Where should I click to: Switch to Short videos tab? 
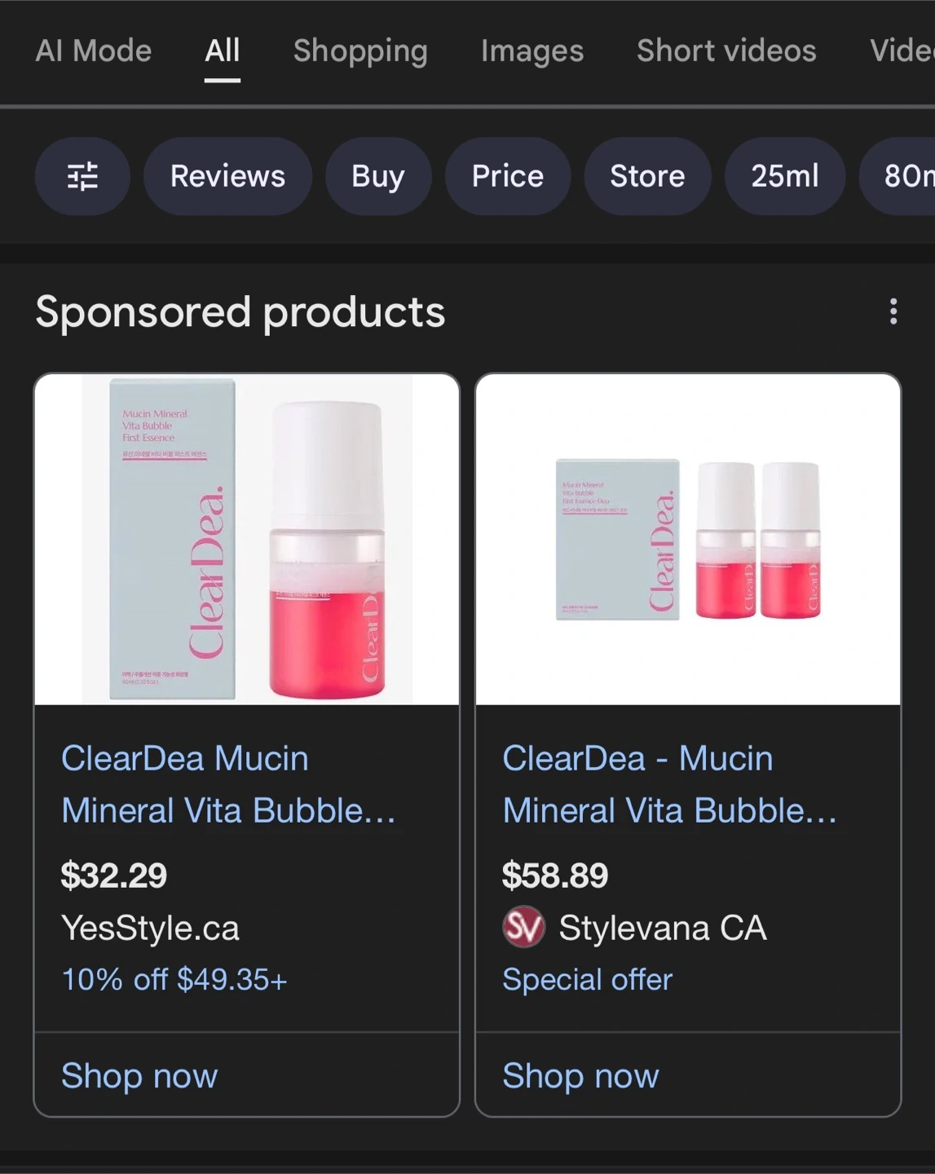pyautogui.click(x=726, y=51)
